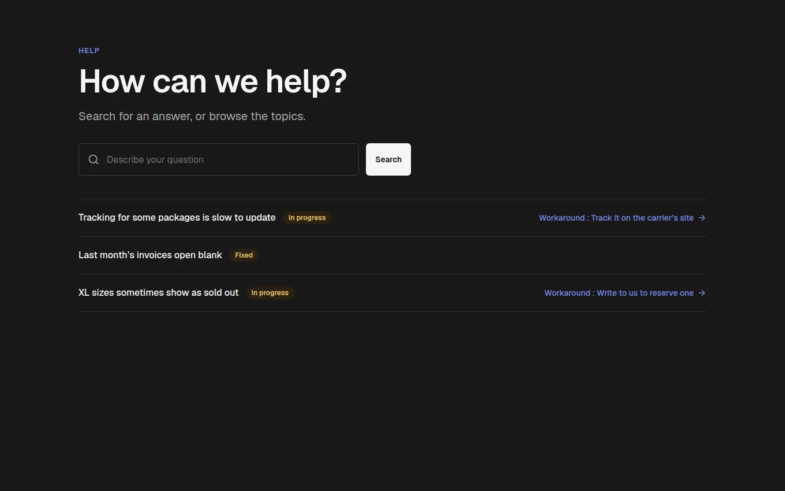Click the magnifier icon in search field
785x491 pixels.
click(94, 159)
